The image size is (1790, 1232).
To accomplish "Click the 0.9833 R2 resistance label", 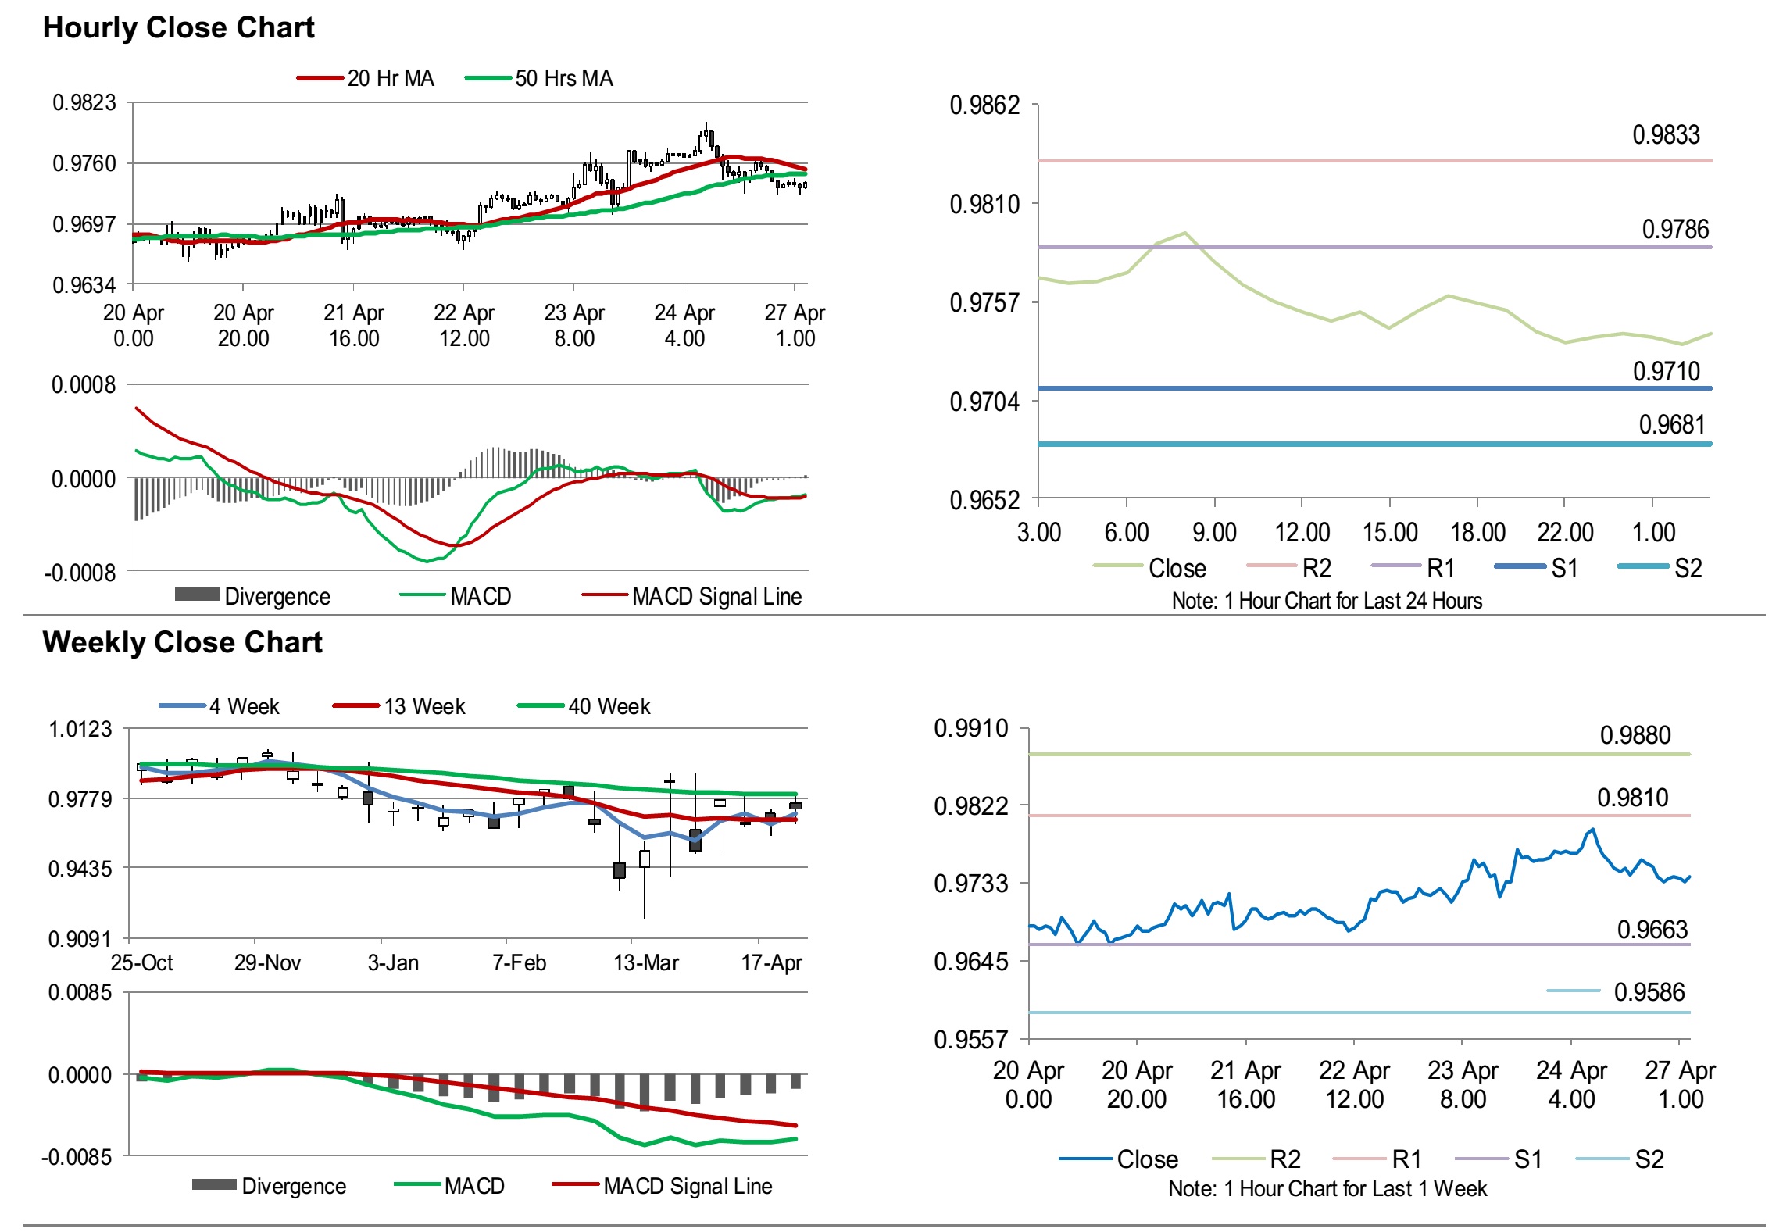I will coord(1666,135).
